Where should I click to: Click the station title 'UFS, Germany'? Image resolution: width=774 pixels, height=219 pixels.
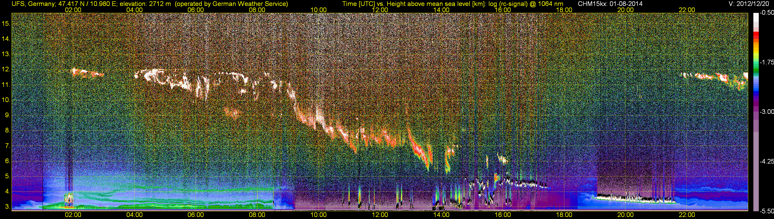(x=33, y=4)
